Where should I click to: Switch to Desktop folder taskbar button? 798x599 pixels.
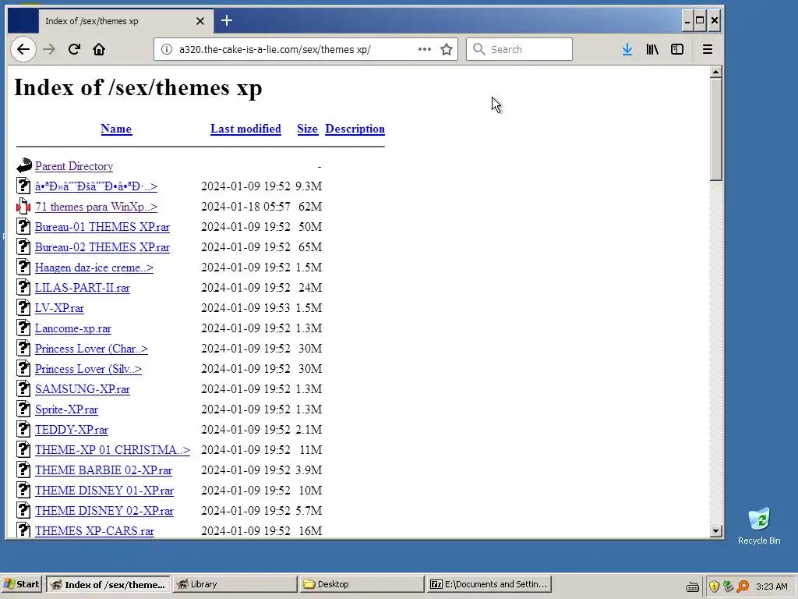coord(362,585)
